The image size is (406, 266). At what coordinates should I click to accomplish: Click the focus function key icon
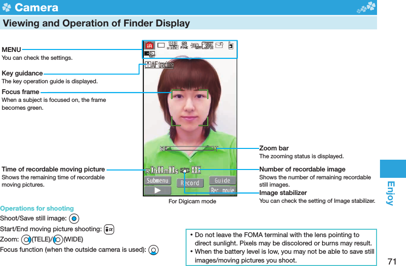pyautogui.click(x=154, y=250)
